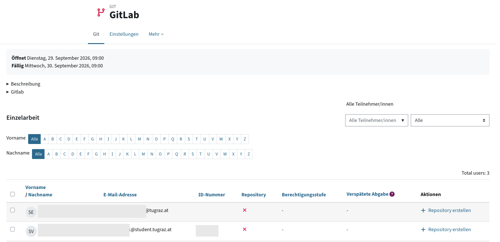500x242 pixels.
Task: Switch to the Git tab
Action: click(96, 34)
